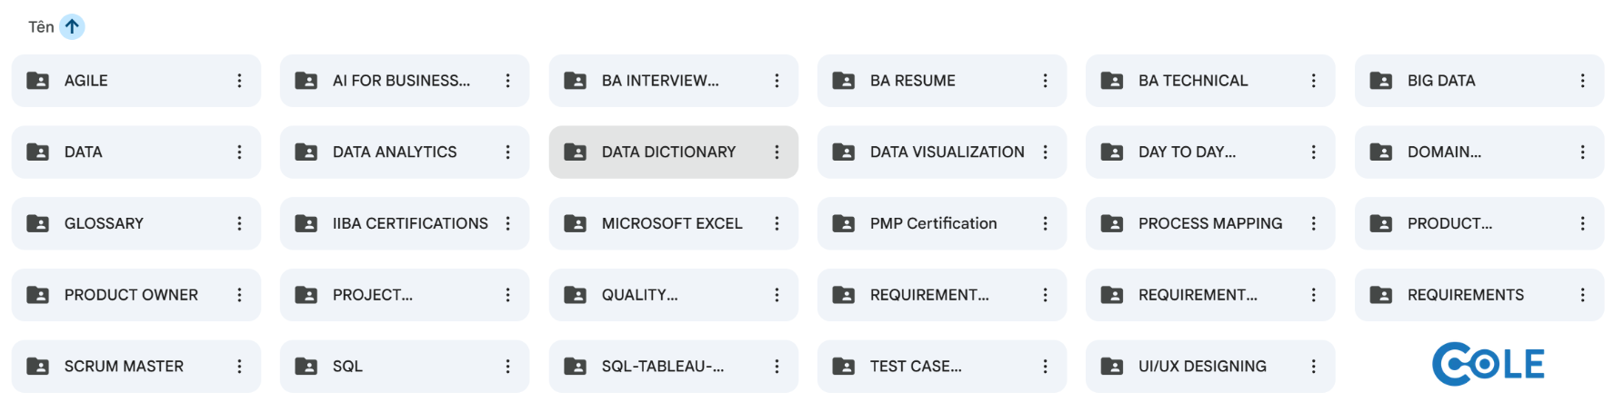Open more options for AI FOR BUSINESS... folder

tap(507, 81)
